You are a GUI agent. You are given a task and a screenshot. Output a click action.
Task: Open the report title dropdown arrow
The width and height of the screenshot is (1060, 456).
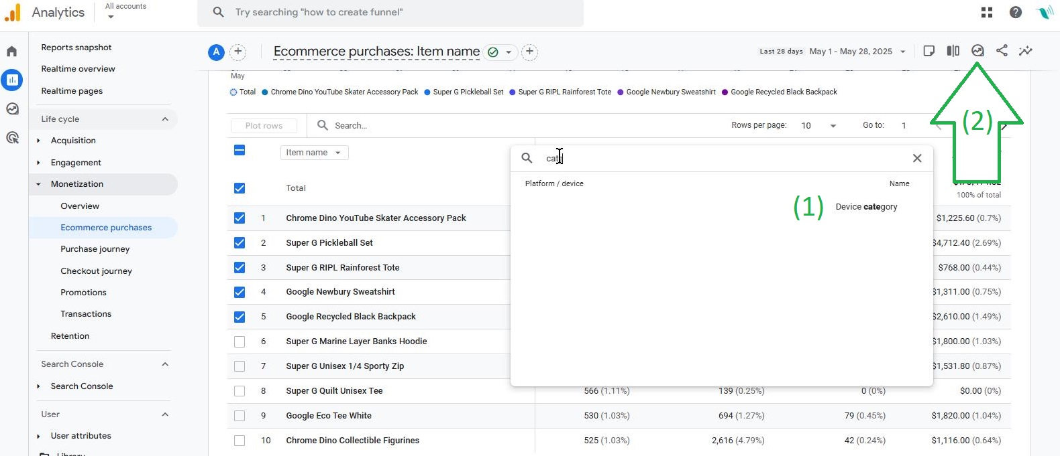coord(509,52)
